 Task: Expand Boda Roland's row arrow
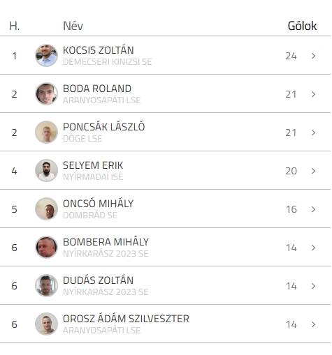click(x=313, y=94)
